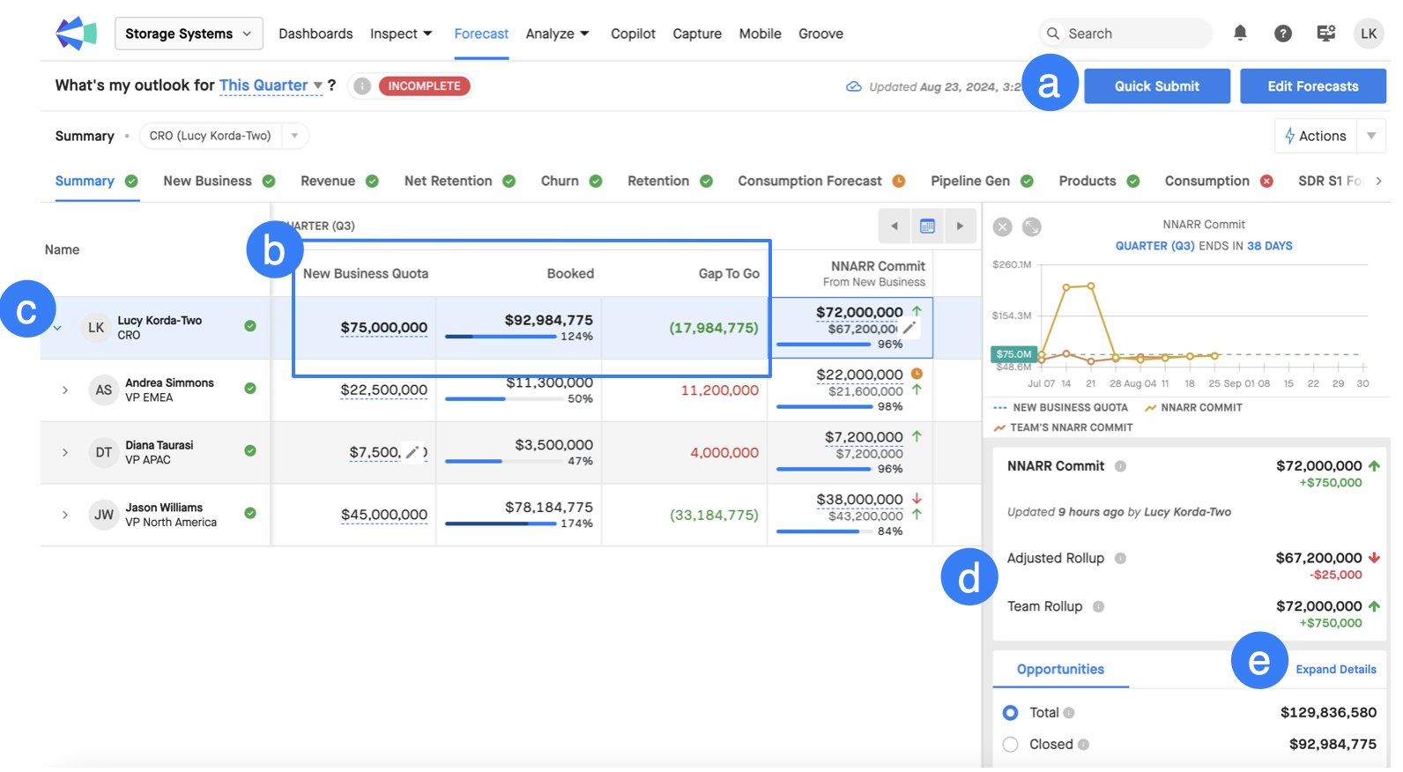Click the calendar period picker icon
This screenshot has height=772, width=1403.
(927, 226)
